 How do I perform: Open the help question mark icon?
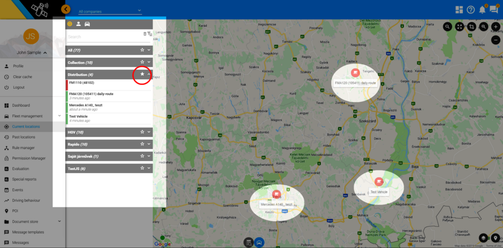pos(471,9)
